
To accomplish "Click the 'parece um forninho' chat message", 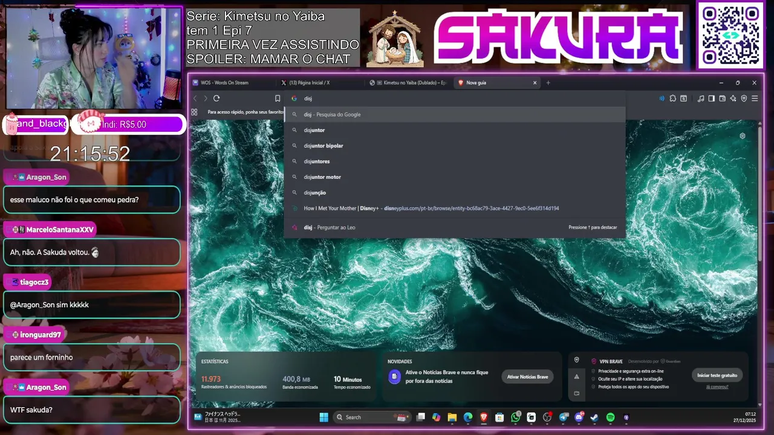I will 92,357.
